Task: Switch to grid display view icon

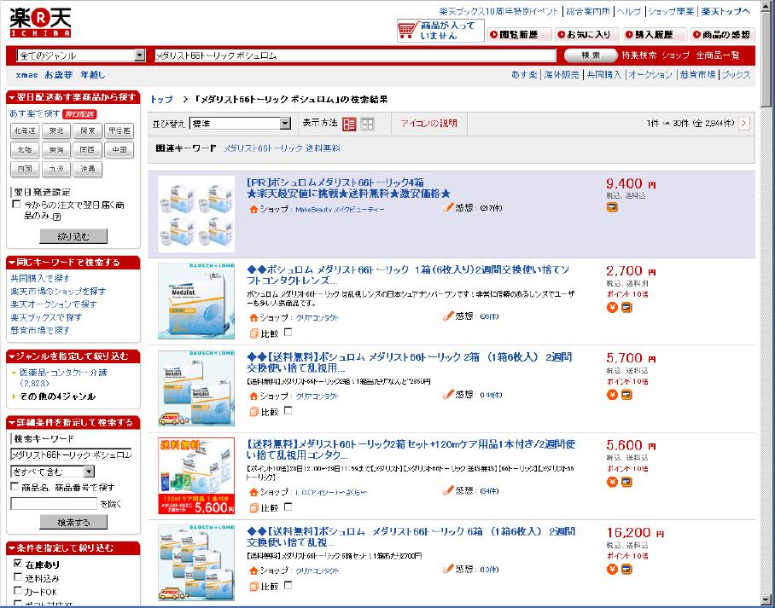Action: 367,124
